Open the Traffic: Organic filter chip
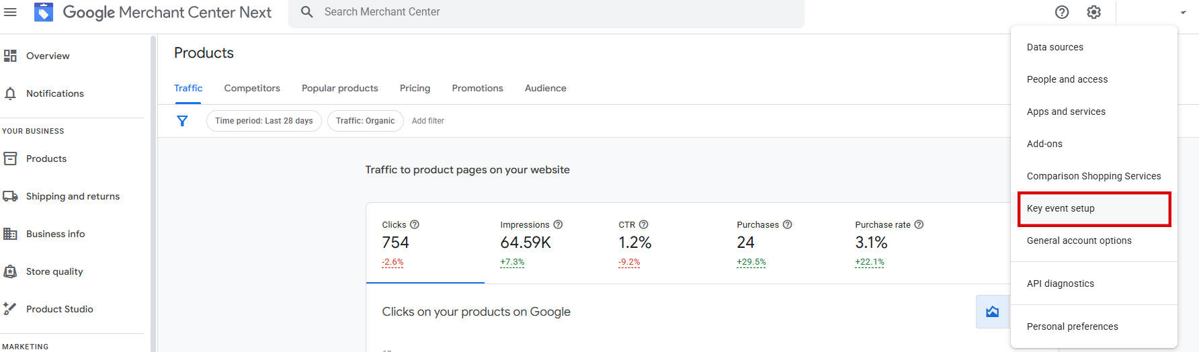 tap(365, 121)
